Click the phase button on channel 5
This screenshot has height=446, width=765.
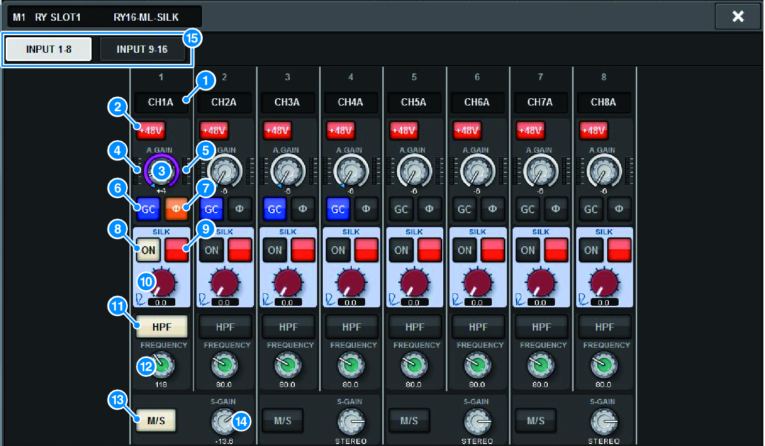tap(429, 210)
